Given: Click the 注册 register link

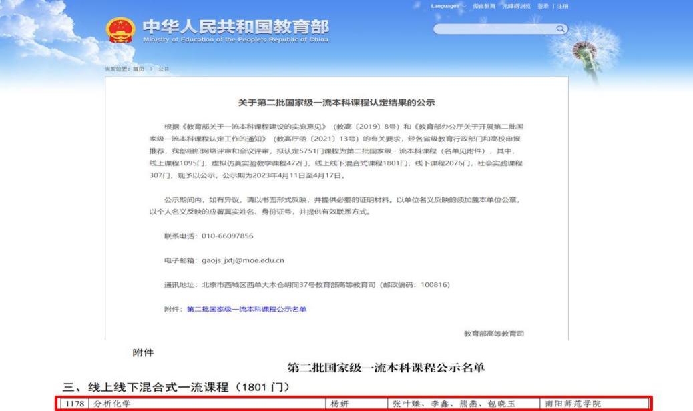Looking at the screenshot, I should click(563, 6).
